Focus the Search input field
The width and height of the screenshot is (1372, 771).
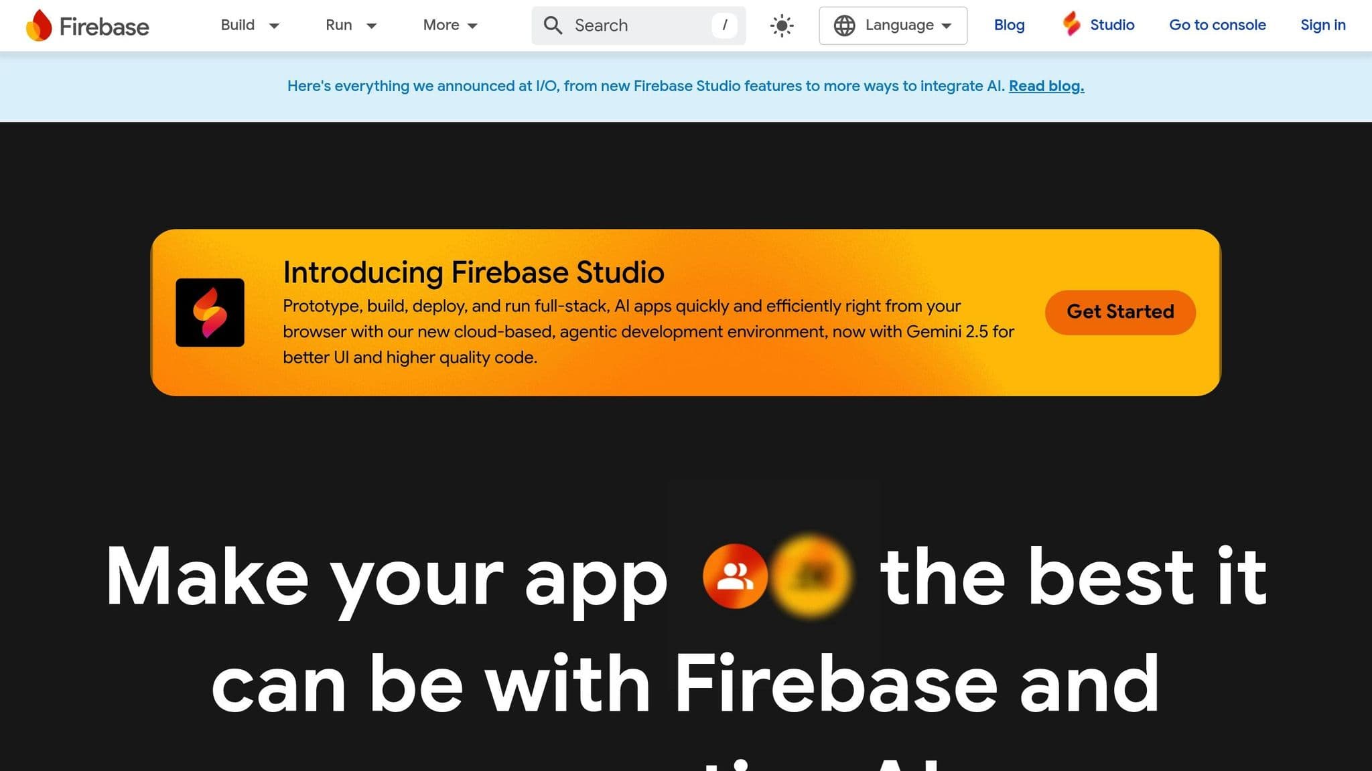638,25
